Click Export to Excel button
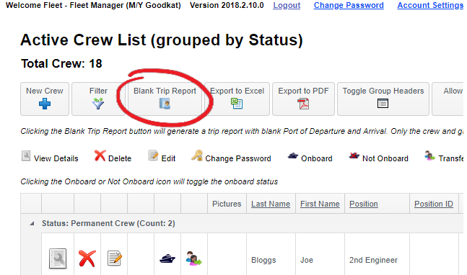The height and width of the screenshot is (275, 467). tap(237, 99)
